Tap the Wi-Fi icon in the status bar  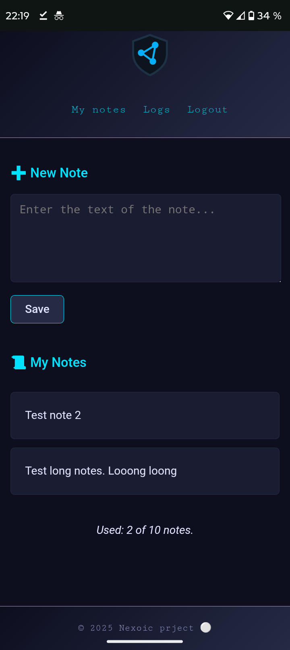pyautogui.click(x=228, y=15)
